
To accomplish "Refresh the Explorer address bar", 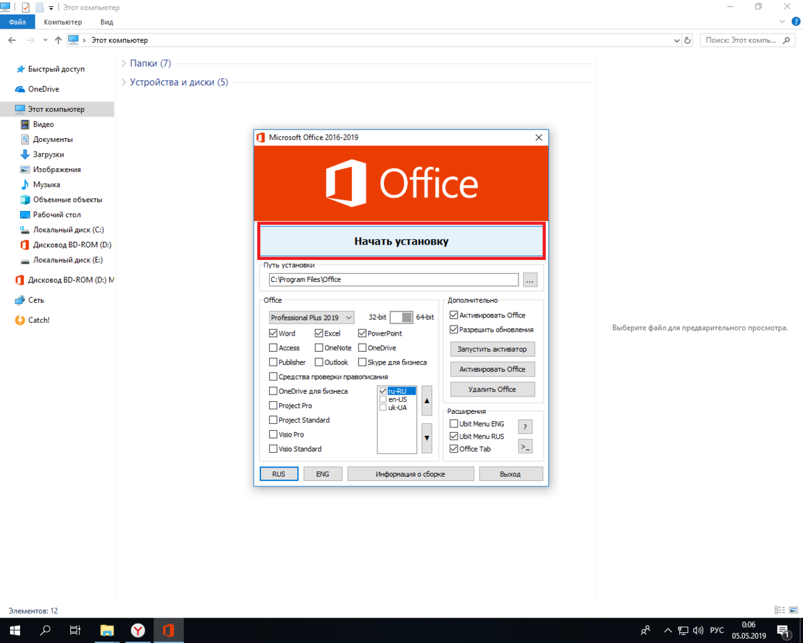I will click(687, 40).
